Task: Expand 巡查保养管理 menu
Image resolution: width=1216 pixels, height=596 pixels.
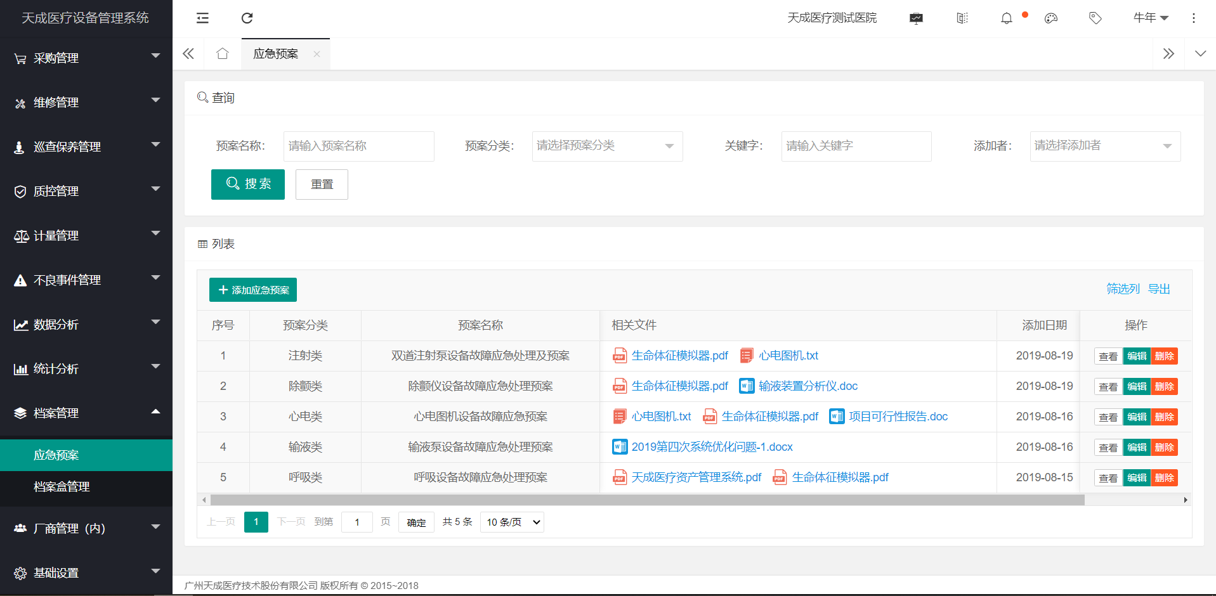Action: point(86,146)
